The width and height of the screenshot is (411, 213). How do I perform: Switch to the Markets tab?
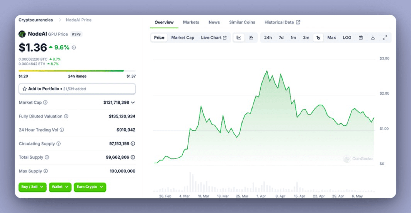tap(191, 22)
